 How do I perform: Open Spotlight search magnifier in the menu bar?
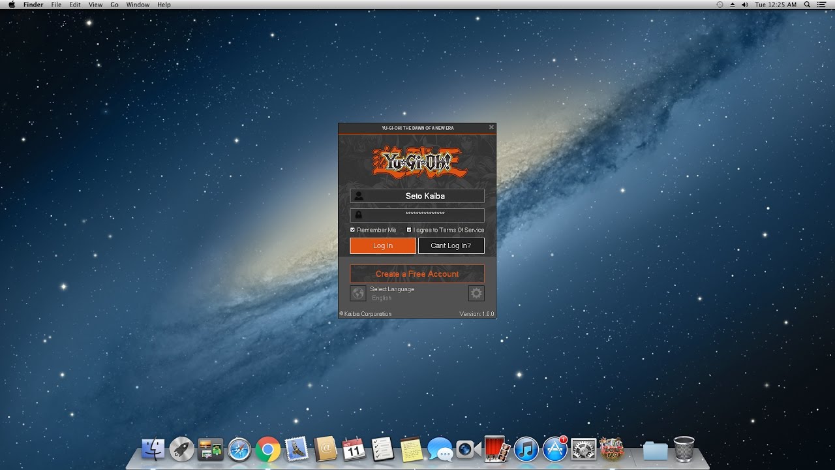click(x=807, y=5)
